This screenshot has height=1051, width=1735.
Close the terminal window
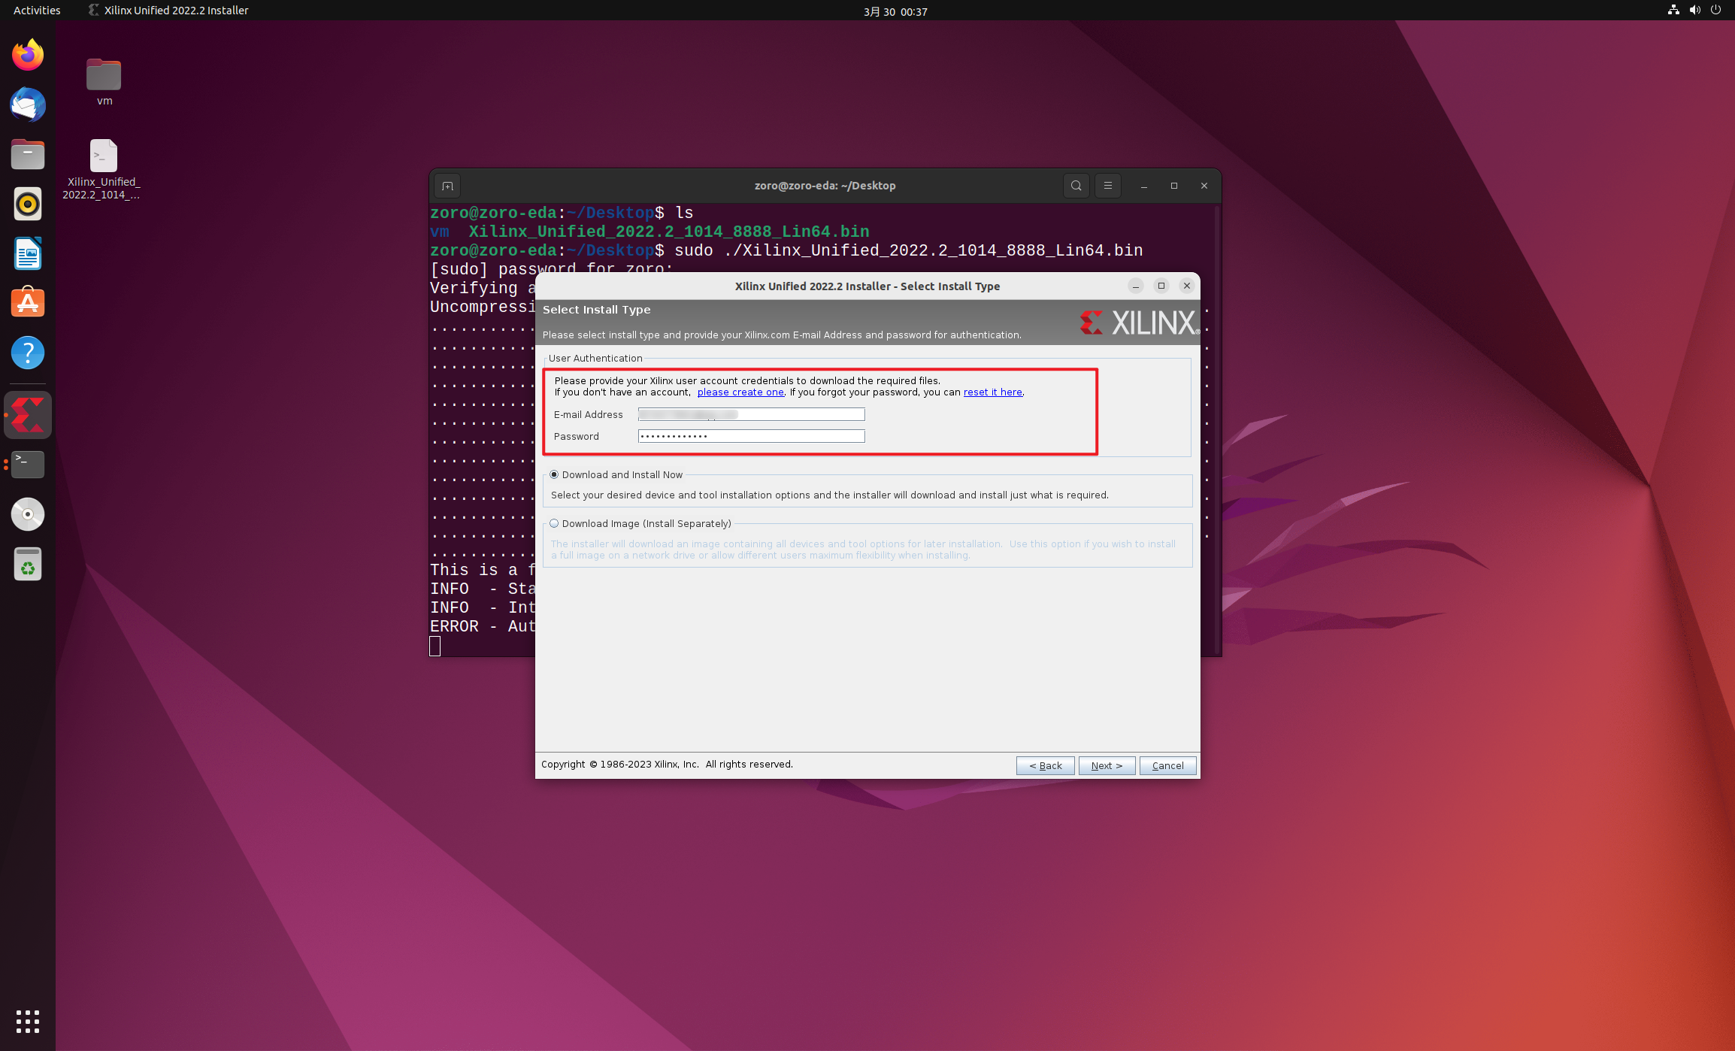pos(1204,186)
